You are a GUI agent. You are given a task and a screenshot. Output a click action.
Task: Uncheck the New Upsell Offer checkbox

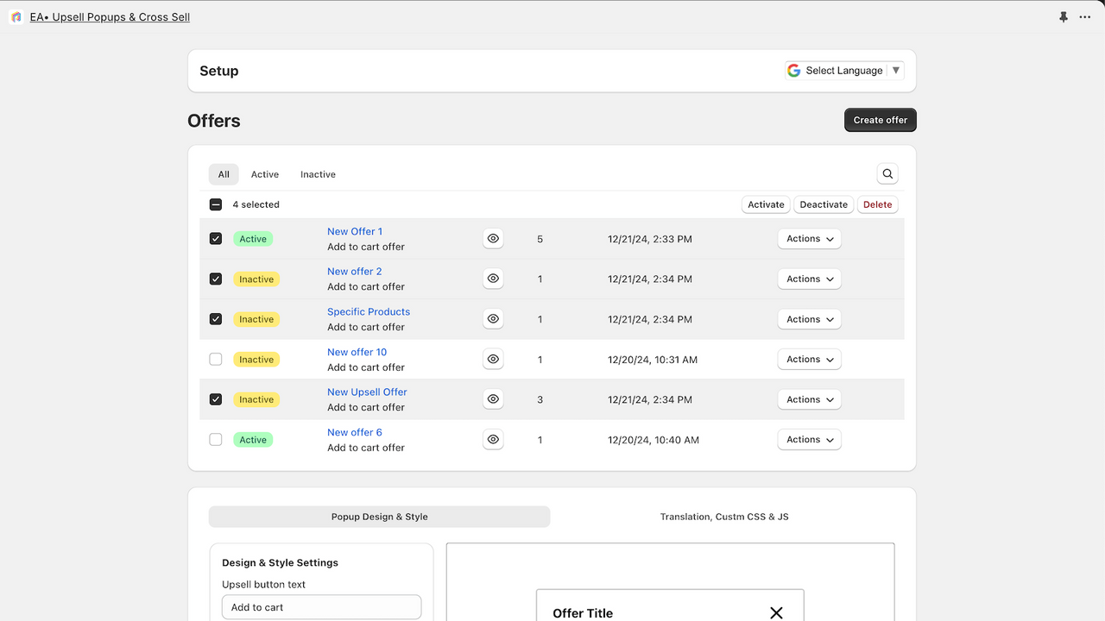click(x=216, y=399)
